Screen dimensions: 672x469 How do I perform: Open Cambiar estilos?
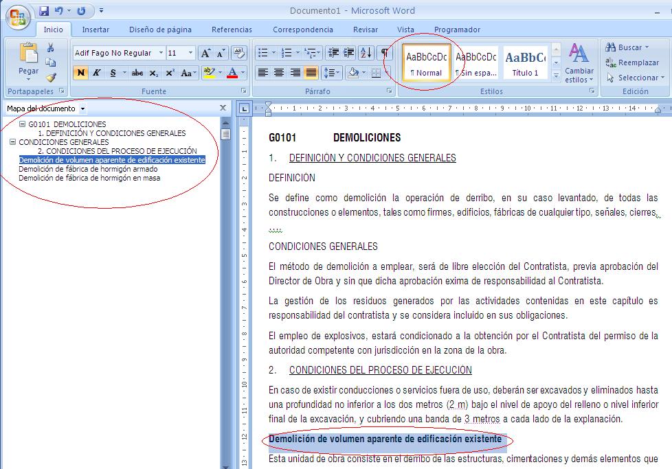point(579,62)
